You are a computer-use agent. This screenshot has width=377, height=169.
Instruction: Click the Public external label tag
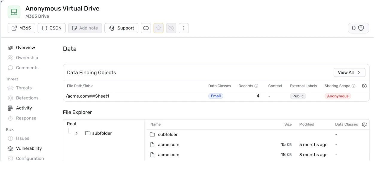click(298, 96)
